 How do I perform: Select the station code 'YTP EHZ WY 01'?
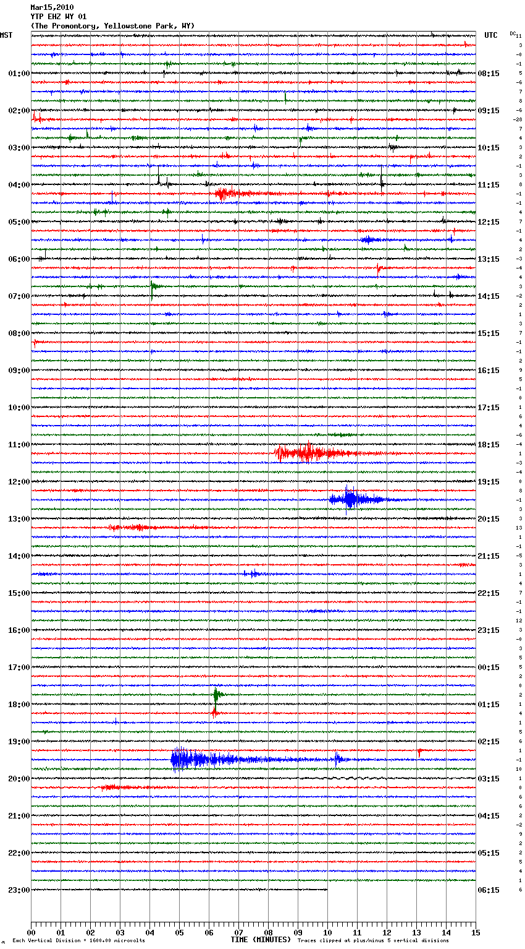point(59,17)
